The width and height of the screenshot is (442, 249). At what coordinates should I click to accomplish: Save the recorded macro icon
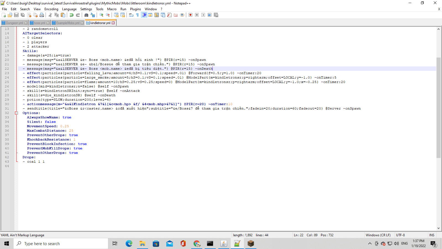(x=216, y=15)
